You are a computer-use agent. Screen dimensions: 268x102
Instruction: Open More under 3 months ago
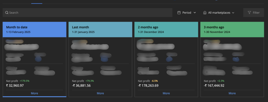click(232, 93)
